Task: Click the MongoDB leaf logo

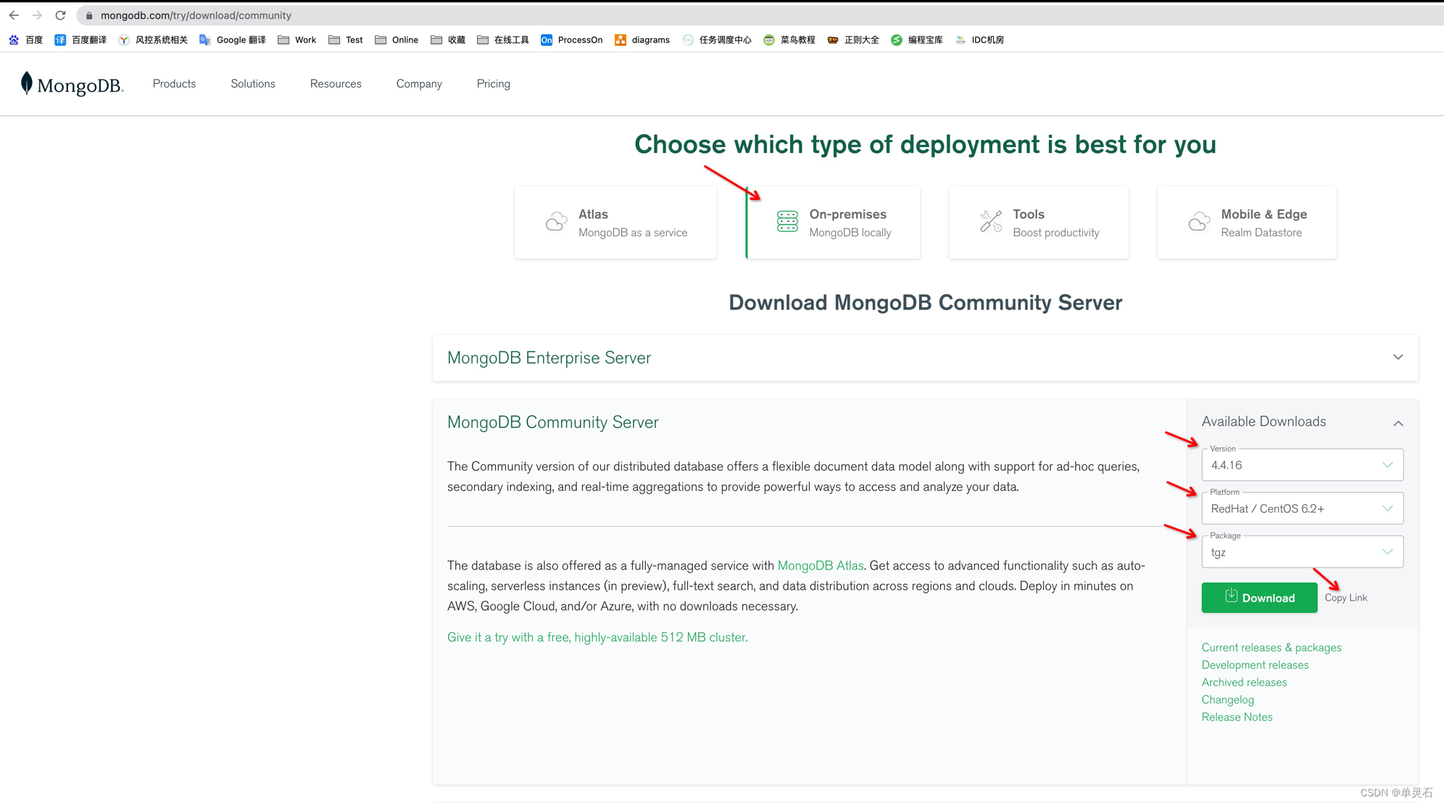Action: pyautogui.click(x=27, y=83)
